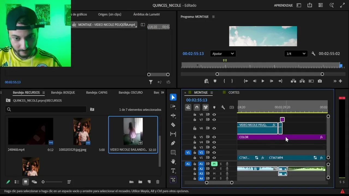
Task: Click the Automate to Sequence icon
Action: click(x=131, y=182)
